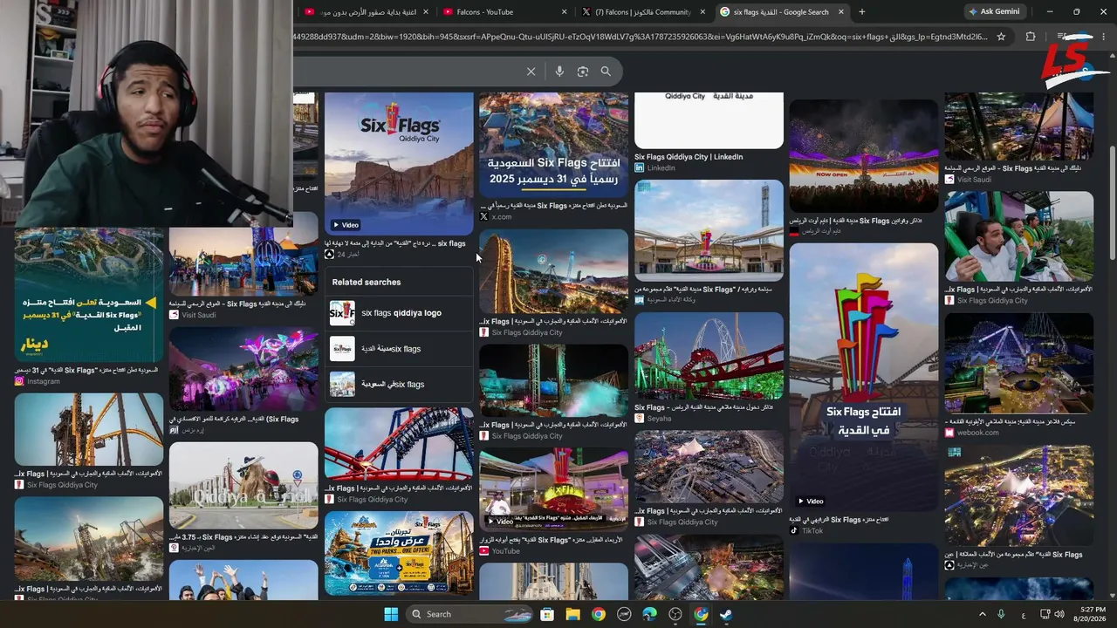
Task: Open File Explorer from the taskbar
Action: [572, 614]
